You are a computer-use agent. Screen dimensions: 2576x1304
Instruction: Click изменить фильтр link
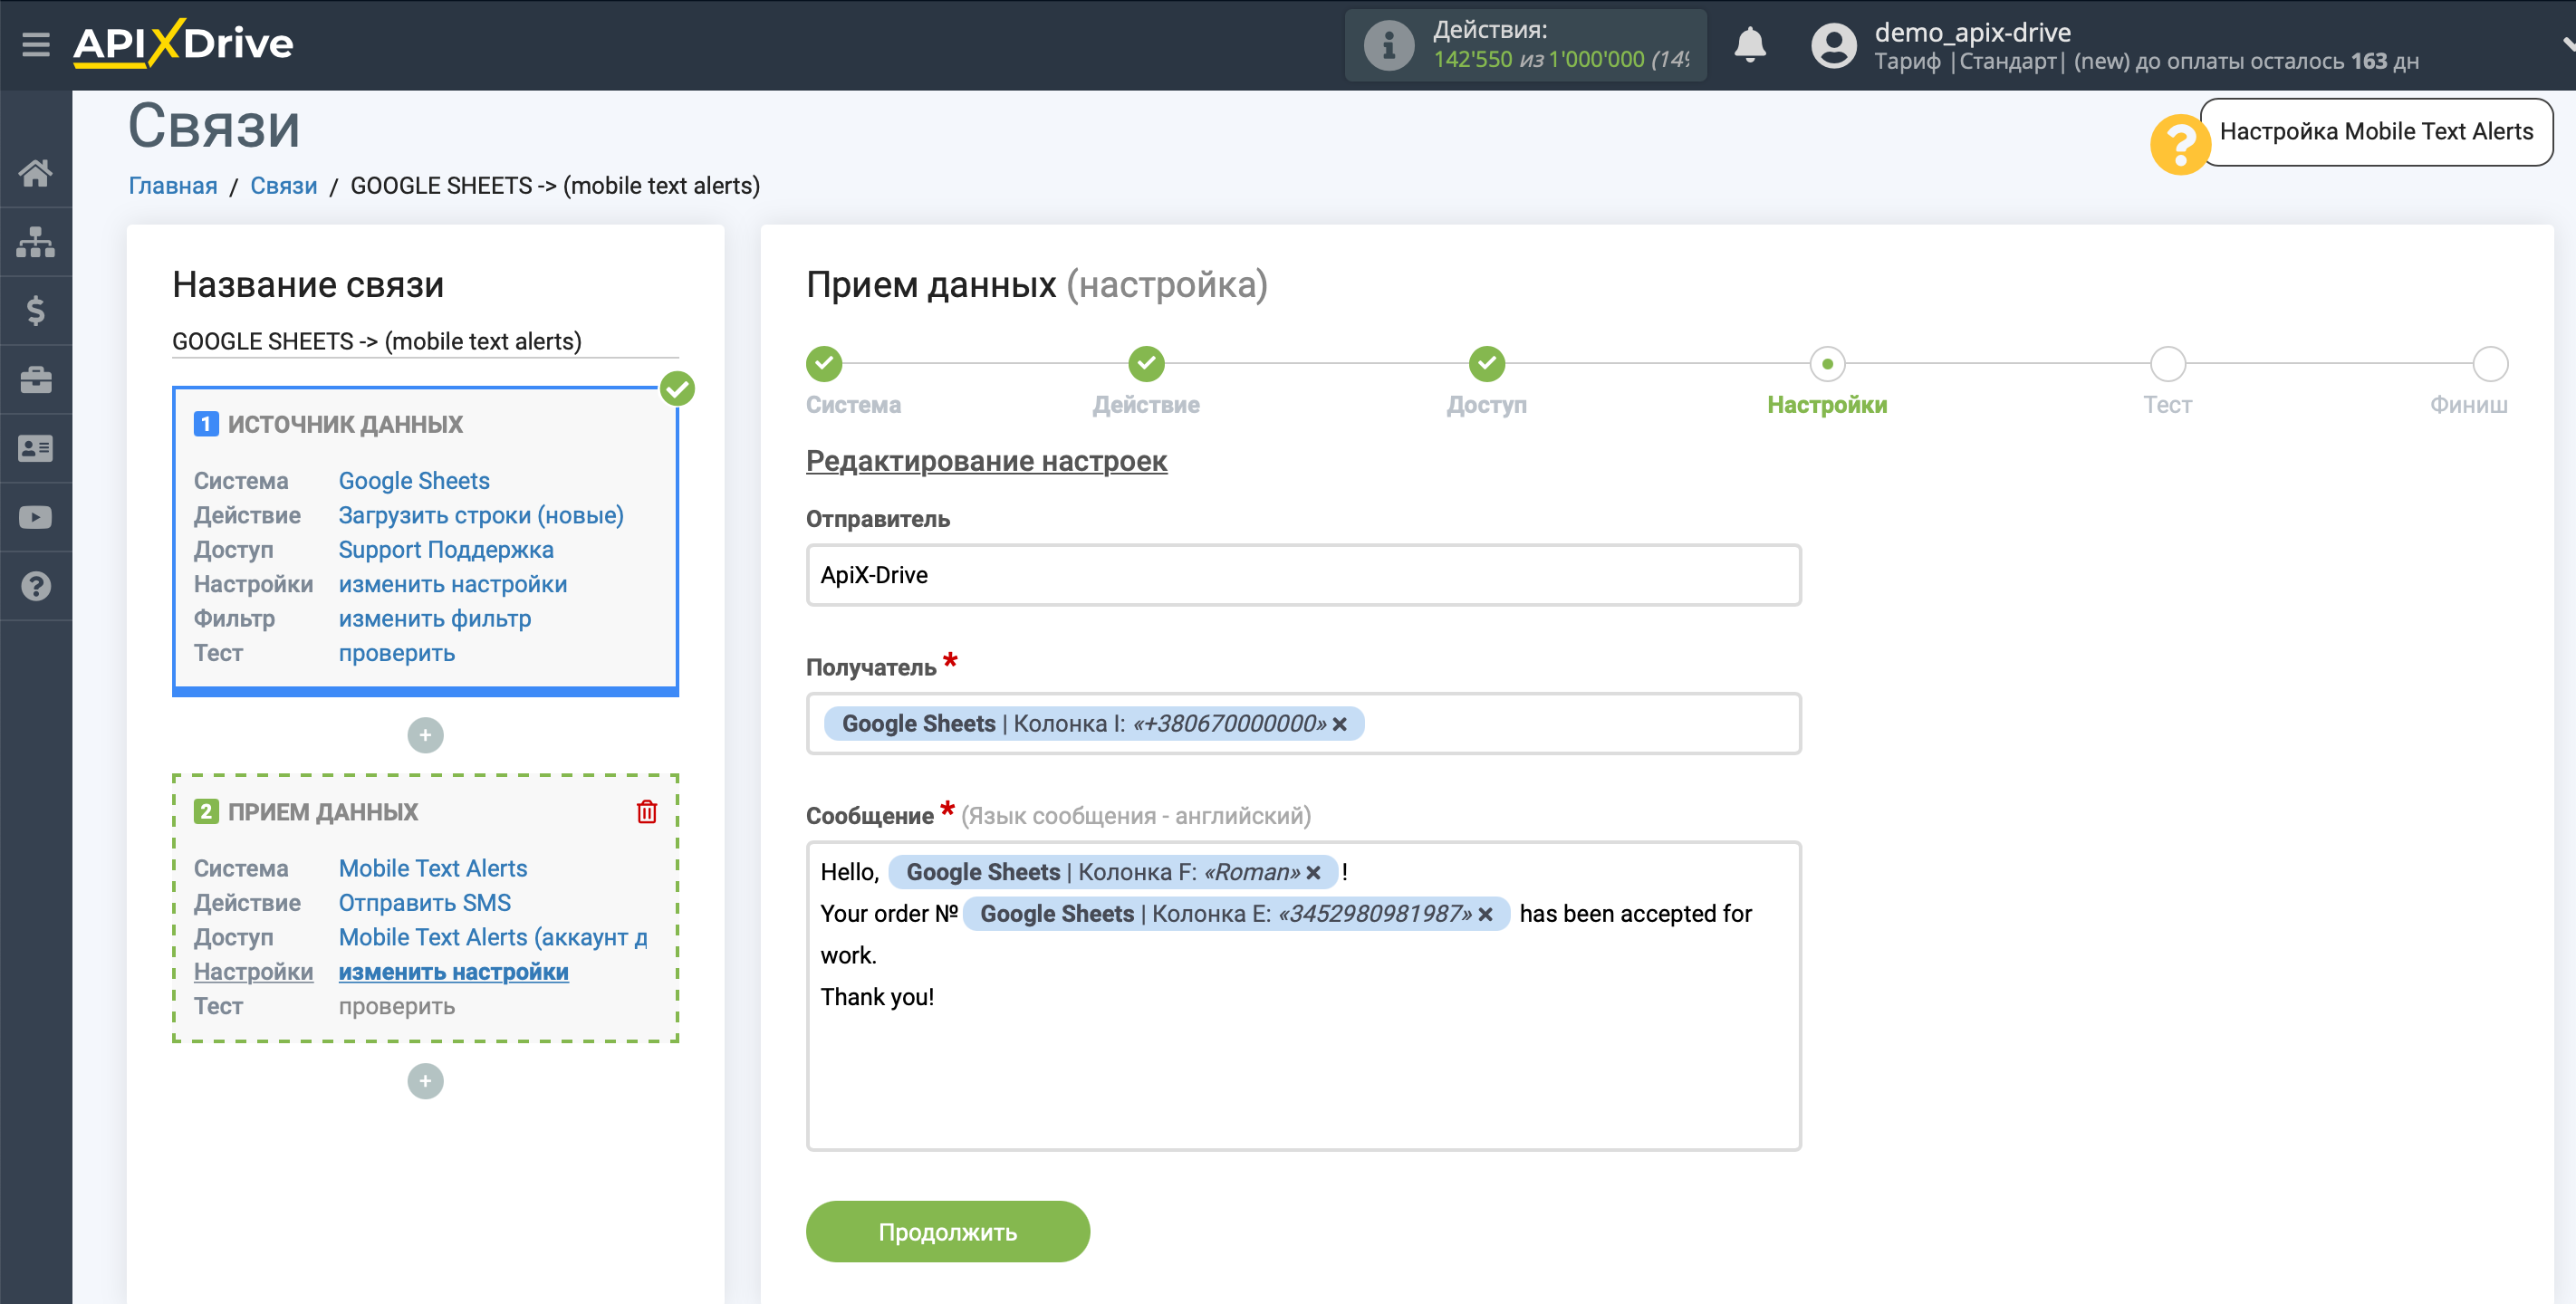pos(435,619)
